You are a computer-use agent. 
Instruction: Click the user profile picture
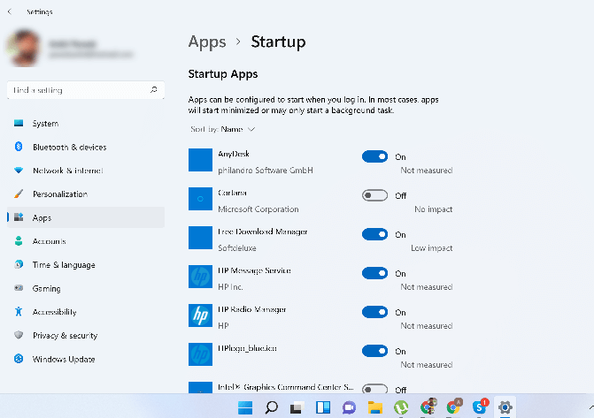[23, 49]
